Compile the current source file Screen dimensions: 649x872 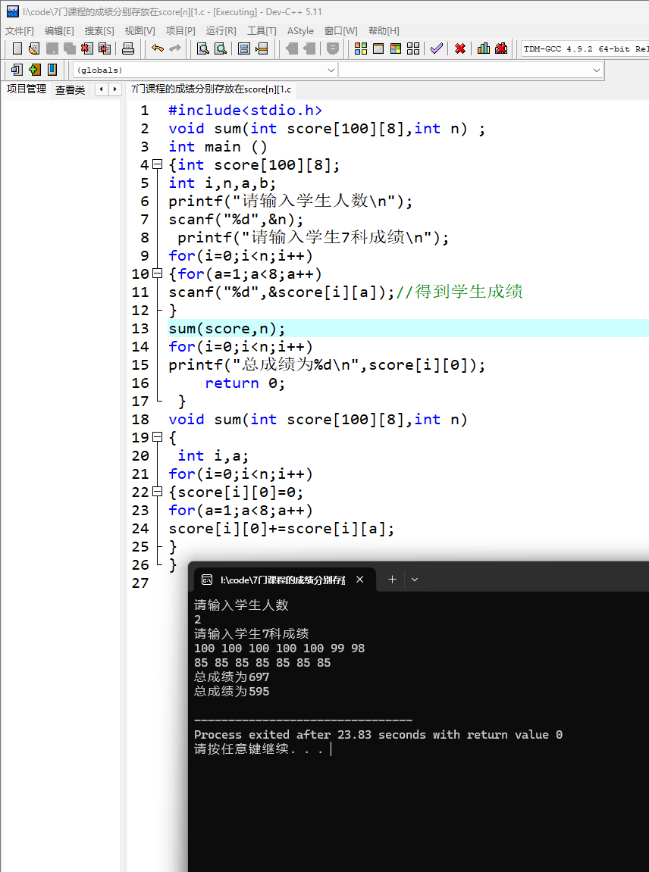tap(360, 48)
